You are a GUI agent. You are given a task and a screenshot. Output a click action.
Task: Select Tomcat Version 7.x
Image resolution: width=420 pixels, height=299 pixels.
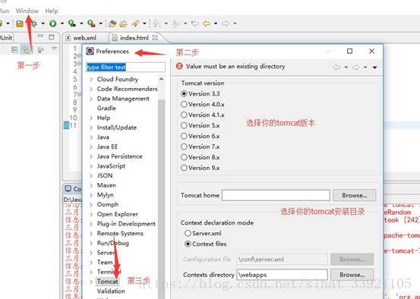tap(201, 146)
